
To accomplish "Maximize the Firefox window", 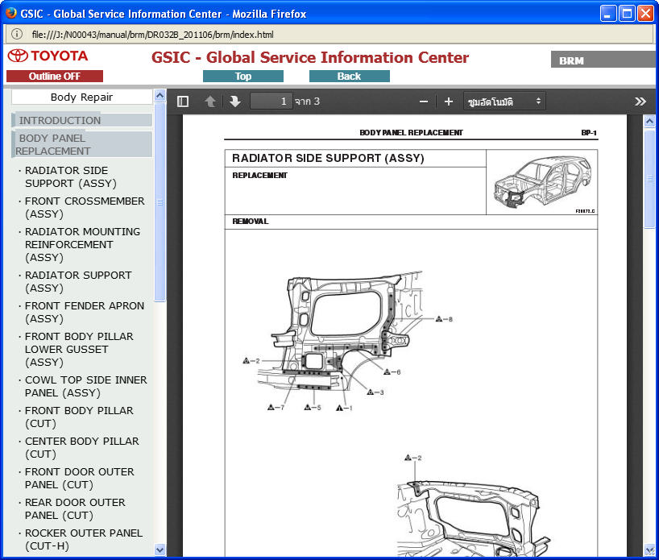I will point(627,14).
